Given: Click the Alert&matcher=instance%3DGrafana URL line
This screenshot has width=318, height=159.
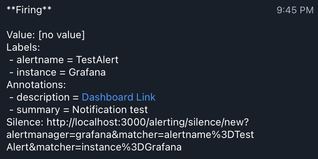Looking at the screenshot, I should [94, 147].
